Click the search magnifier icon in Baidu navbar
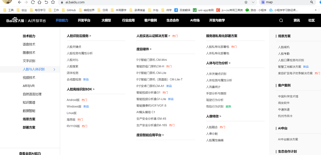This screenshot has height=155, width=321. coord(281,20)
